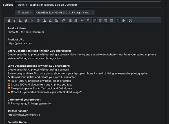This screenshot has height=124, width=169.
Task: Center align the text
Action: click(100, 20)
